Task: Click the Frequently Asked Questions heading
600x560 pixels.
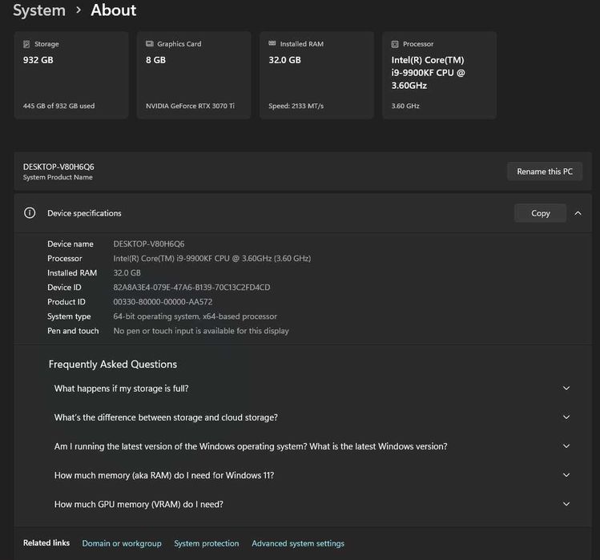Action: coord(113,364)
